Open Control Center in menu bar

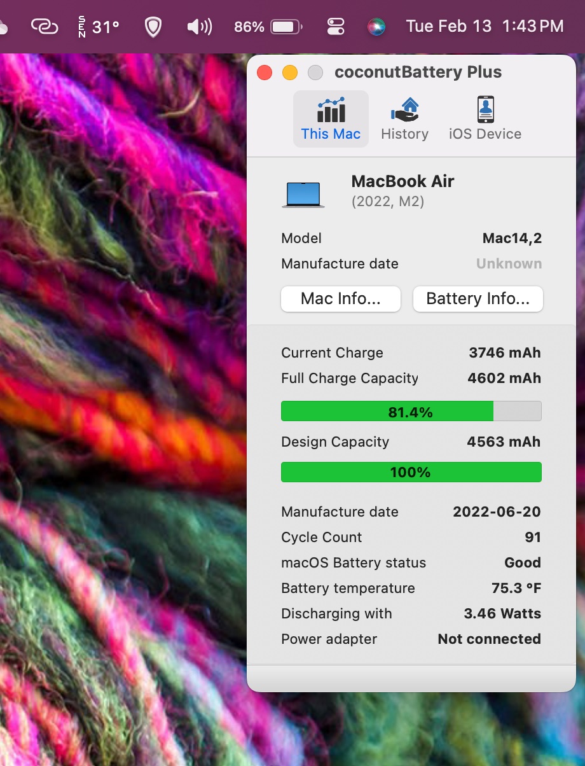point(336,27)
